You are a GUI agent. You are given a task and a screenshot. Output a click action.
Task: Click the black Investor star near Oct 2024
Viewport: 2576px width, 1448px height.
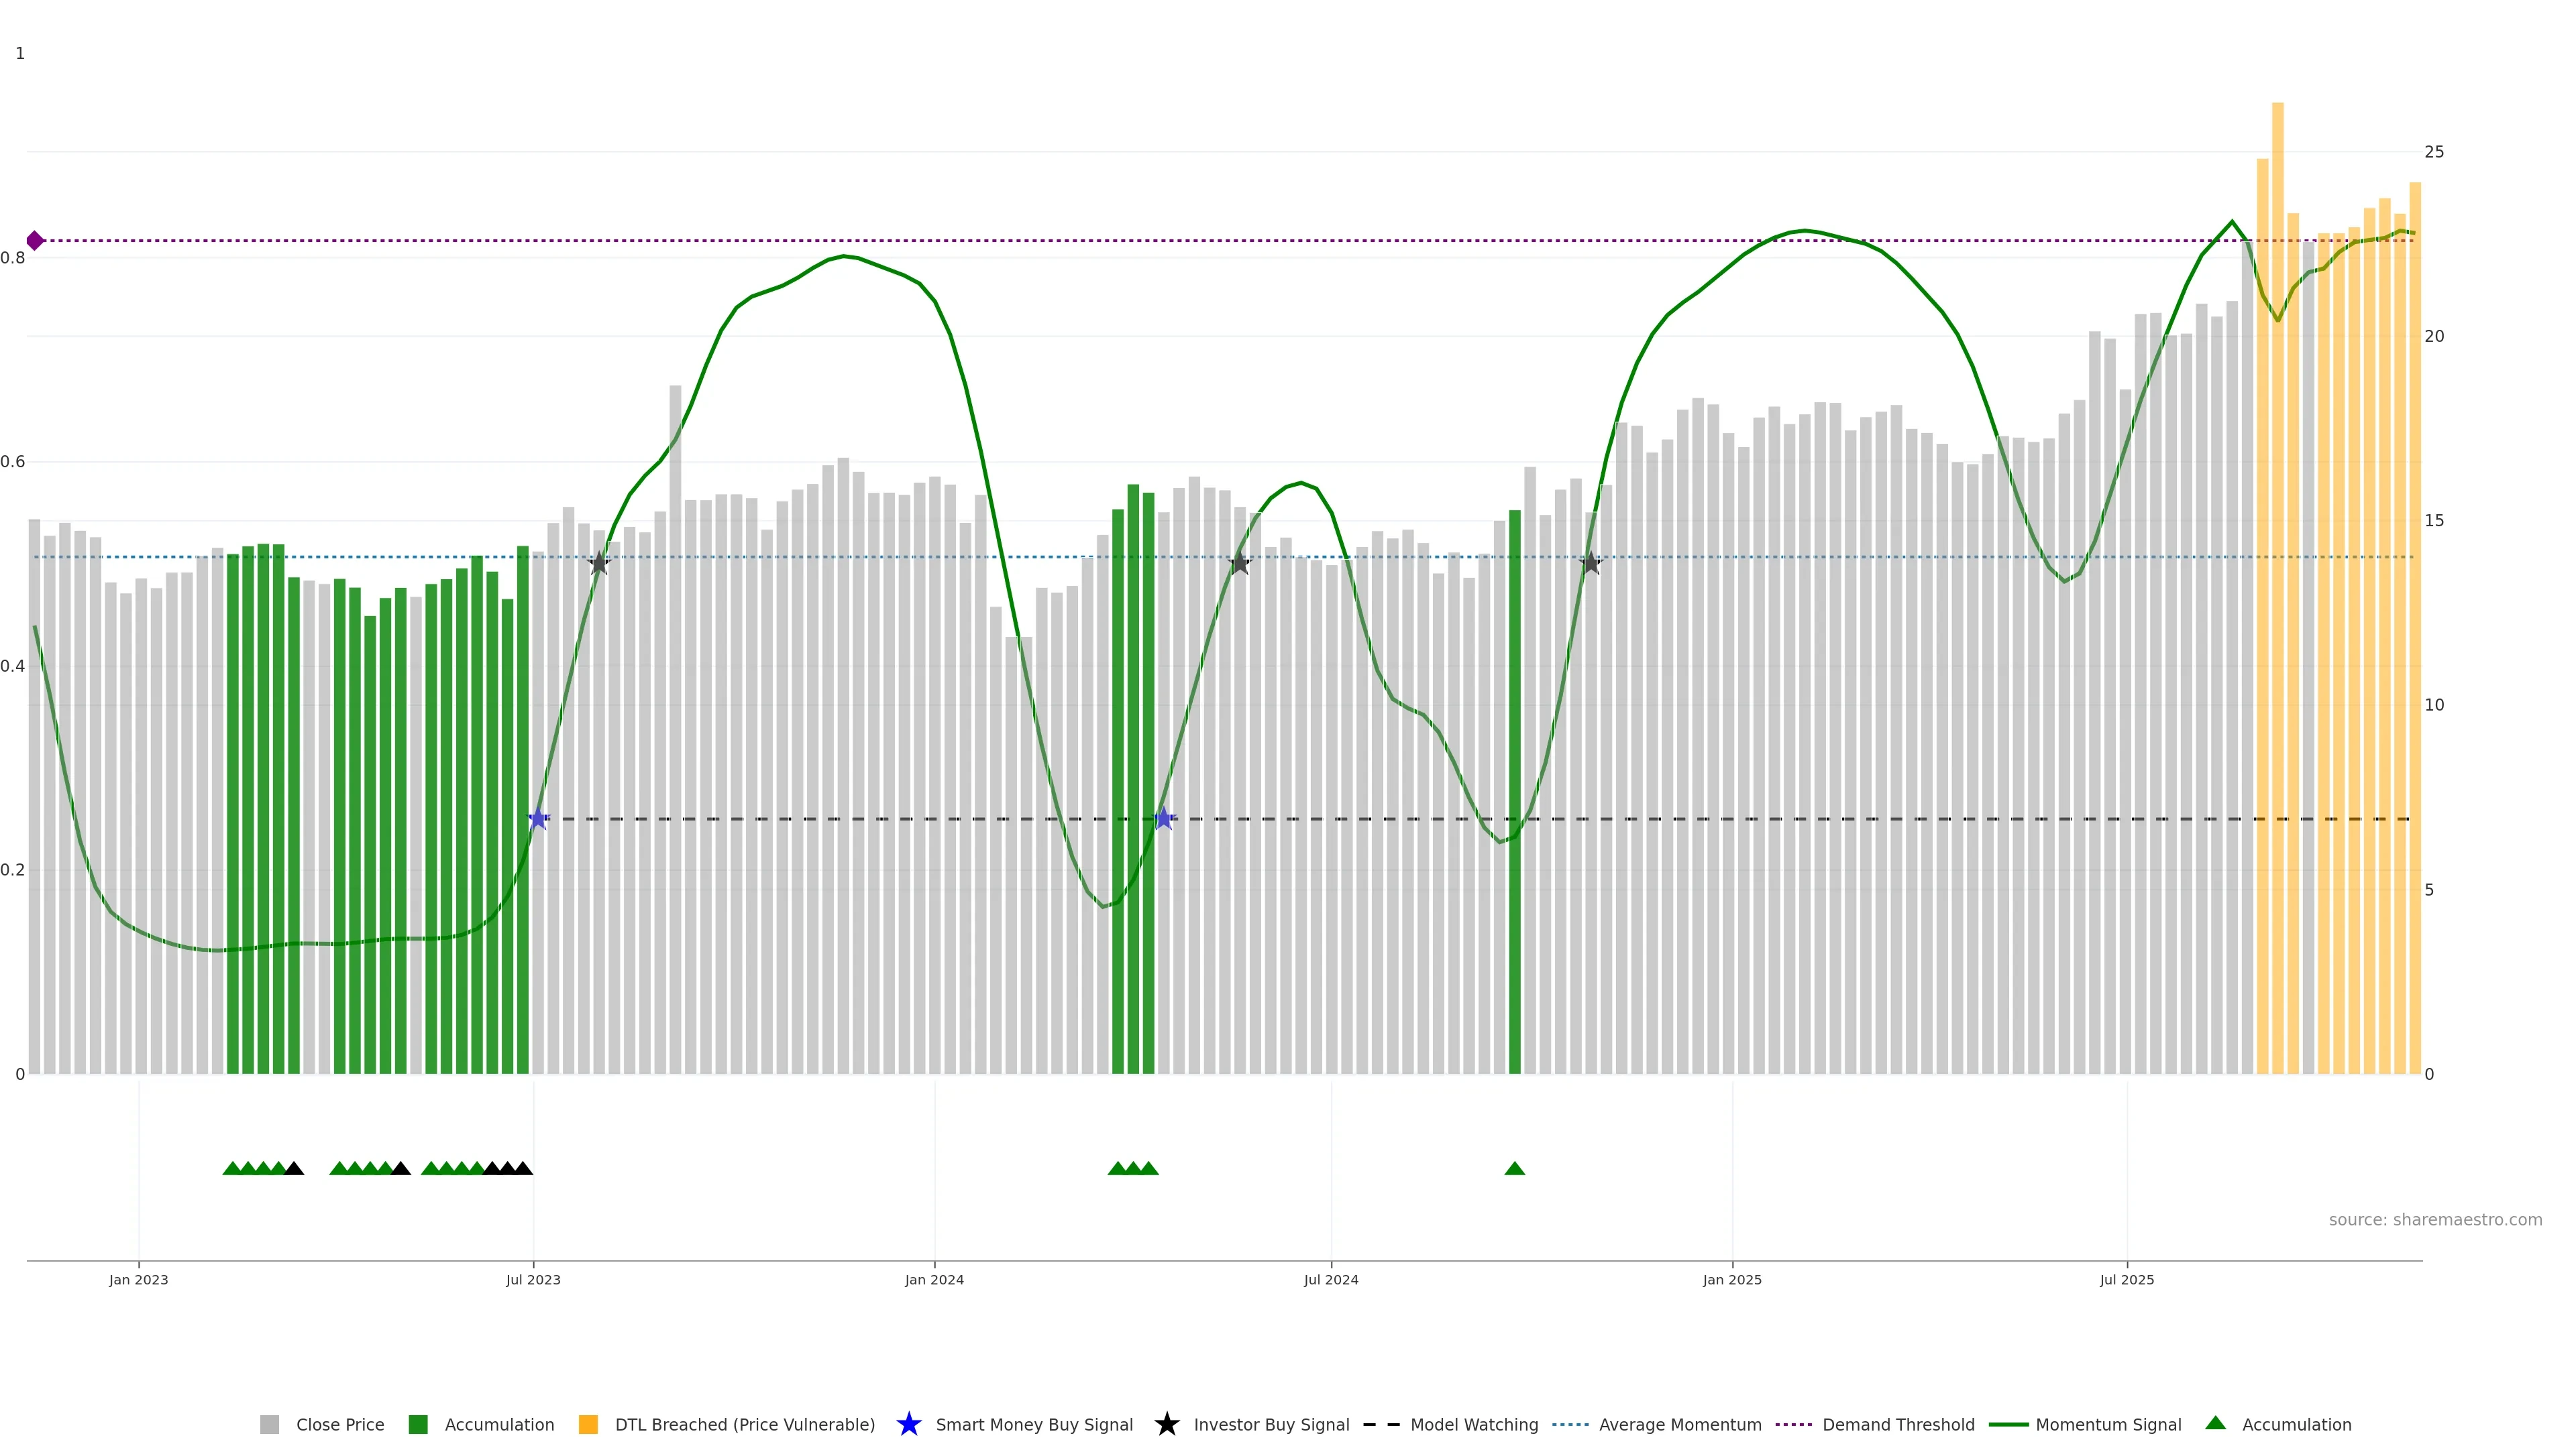pos(1590,564)
